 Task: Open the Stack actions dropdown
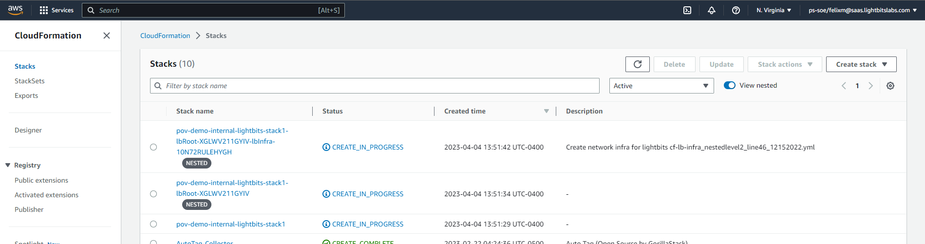pos(785,64)
